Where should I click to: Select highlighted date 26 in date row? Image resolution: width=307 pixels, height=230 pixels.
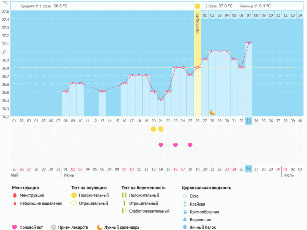pyautogui.click(x=248, y=169)
